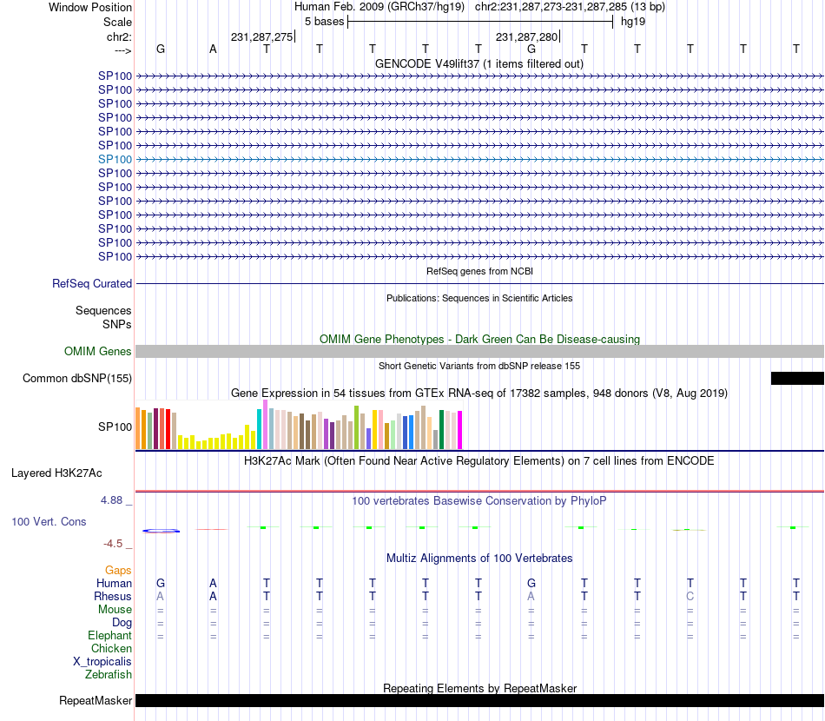Viewport: 825px width, 721px height.
Task: Click 'Short Genetic Variants from dbSNP release 155'
Action: pyautogui.click(x=479, y=366)
